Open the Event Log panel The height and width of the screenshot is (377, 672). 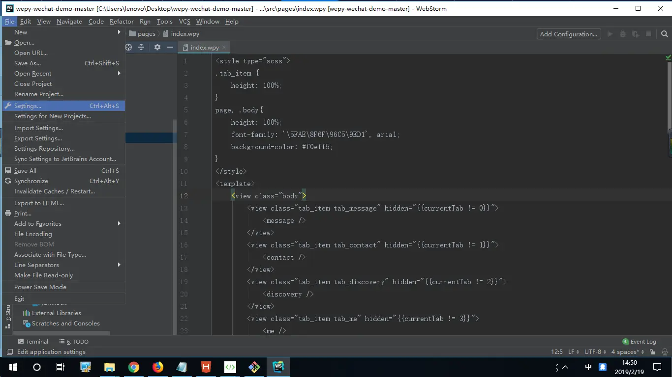[x=639, y=342]
